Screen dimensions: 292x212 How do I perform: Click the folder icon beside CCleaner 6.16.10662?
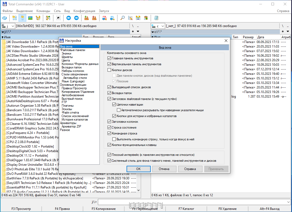4,124
